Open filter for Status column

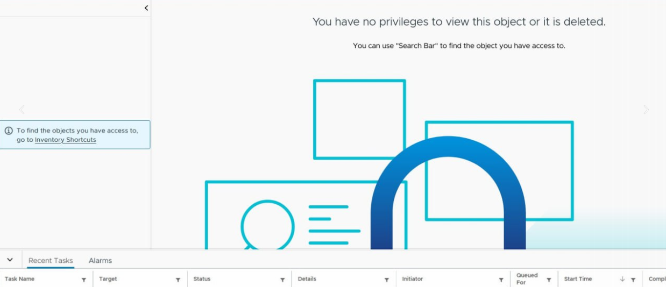[x=282, y=279]
